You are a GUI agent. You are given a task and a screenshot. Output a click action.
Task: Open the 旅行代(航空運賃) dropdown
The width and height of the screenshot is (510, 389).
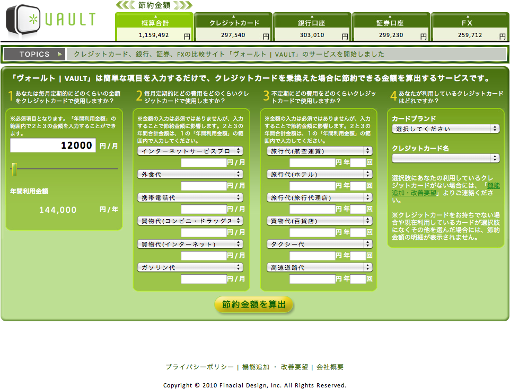coord(320,151)
